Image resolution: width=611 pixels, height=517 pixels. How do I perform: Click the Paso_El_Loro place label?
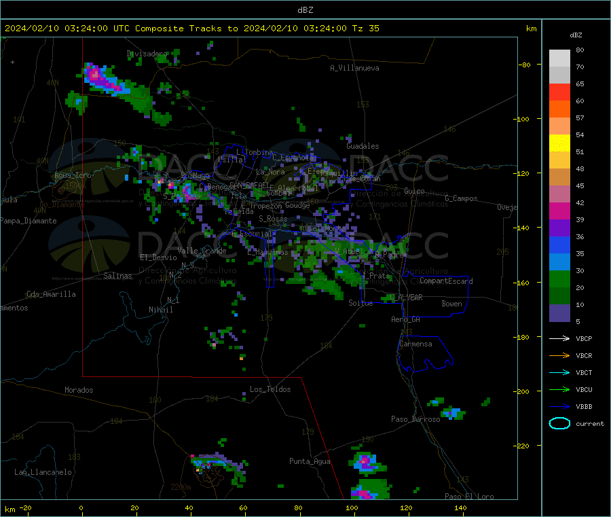(469, 497)
